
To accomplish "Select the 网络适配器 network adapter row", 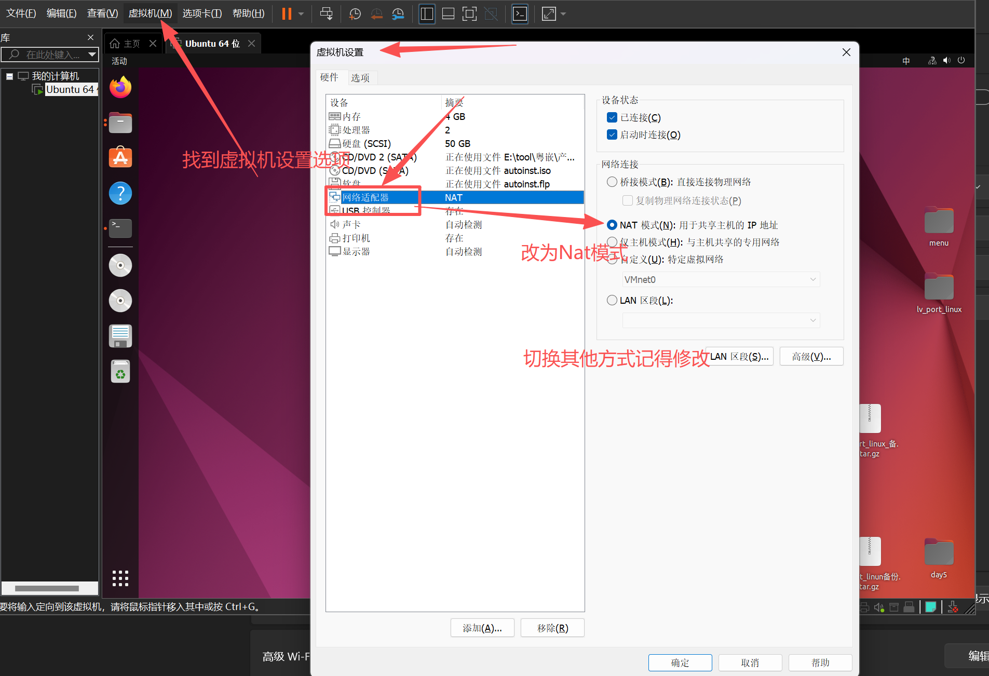I will click(x=455, y=198).
